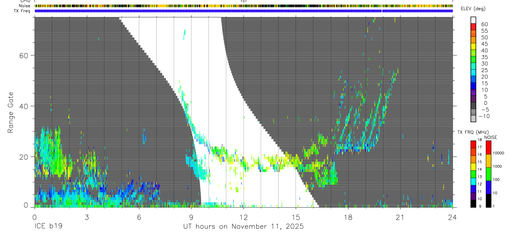This screenshot has height=235, width=509.
Task: Click the '151' CPID value at top
Action: point(244,1)
